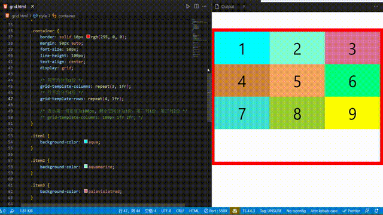Click the errors and warnings count icon
The height and width of the screenshot is (215, 383).
coord(2,211)
